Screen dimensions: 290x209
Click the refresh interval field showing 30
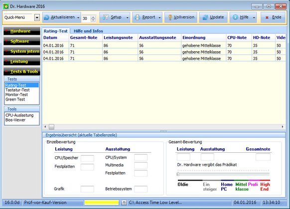[86, 18]
